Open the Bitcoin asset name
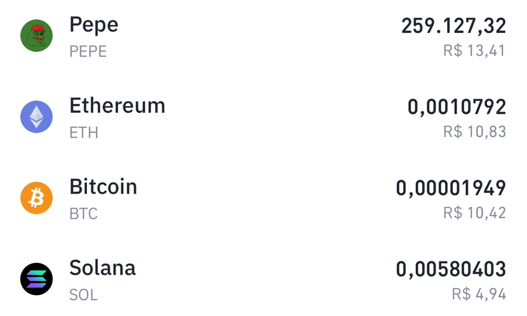The image size is (527, 316). click(x=103, y=187)
